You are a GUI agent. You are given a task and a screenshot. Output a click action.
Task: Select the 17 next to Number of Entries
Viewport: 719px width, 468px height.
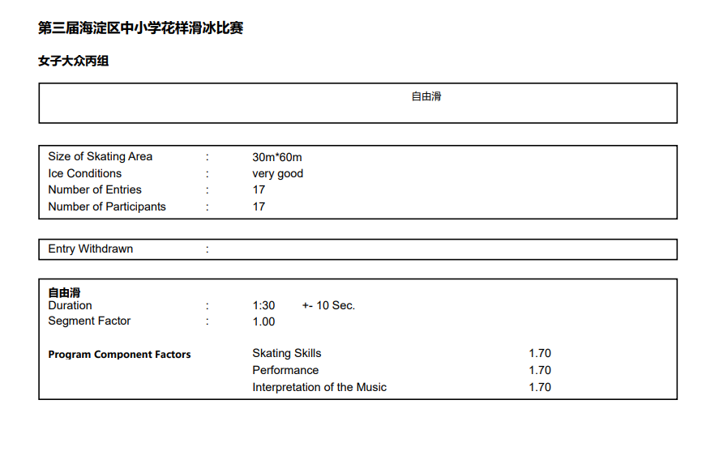(x=259, y=189)
